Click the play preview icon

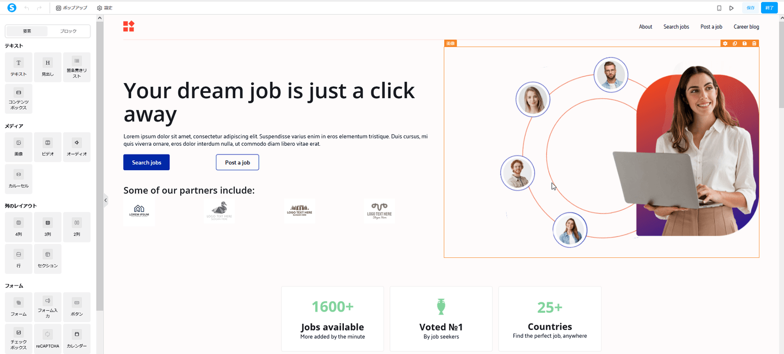(731, 8)
